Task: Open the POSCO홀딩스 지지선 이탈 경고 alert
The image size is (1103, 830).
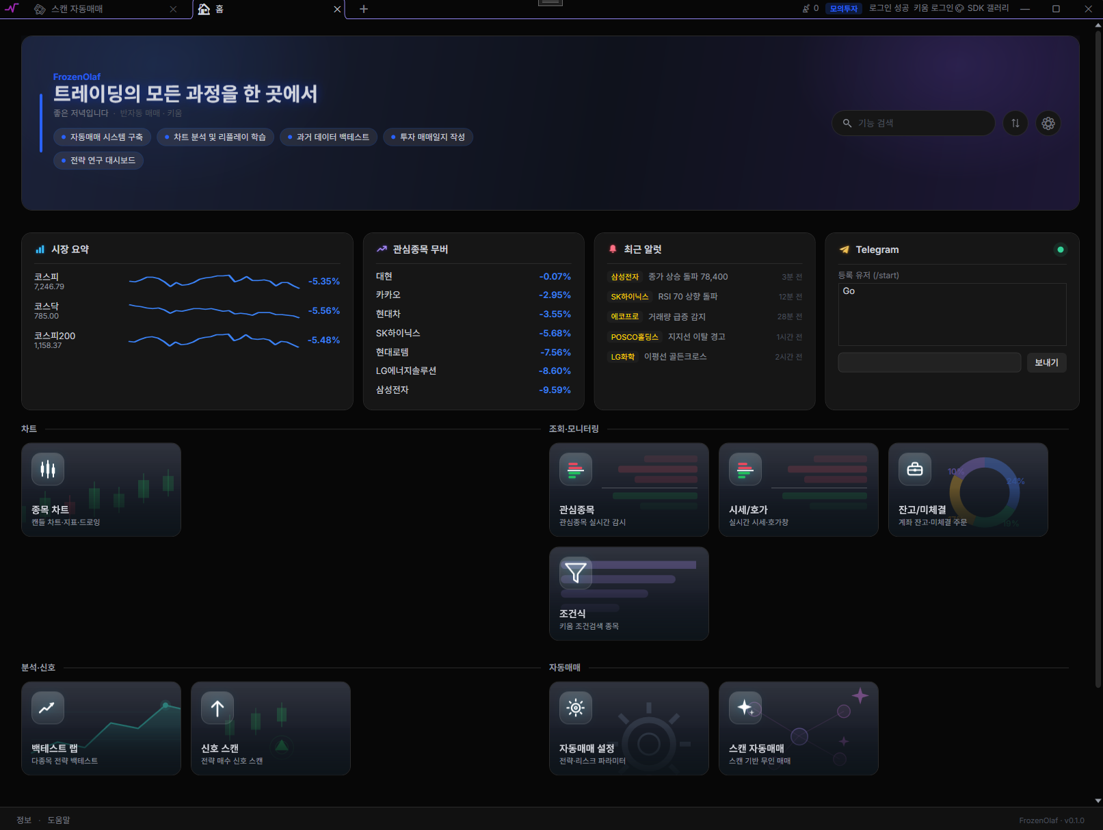Action: tap(705, 336)
